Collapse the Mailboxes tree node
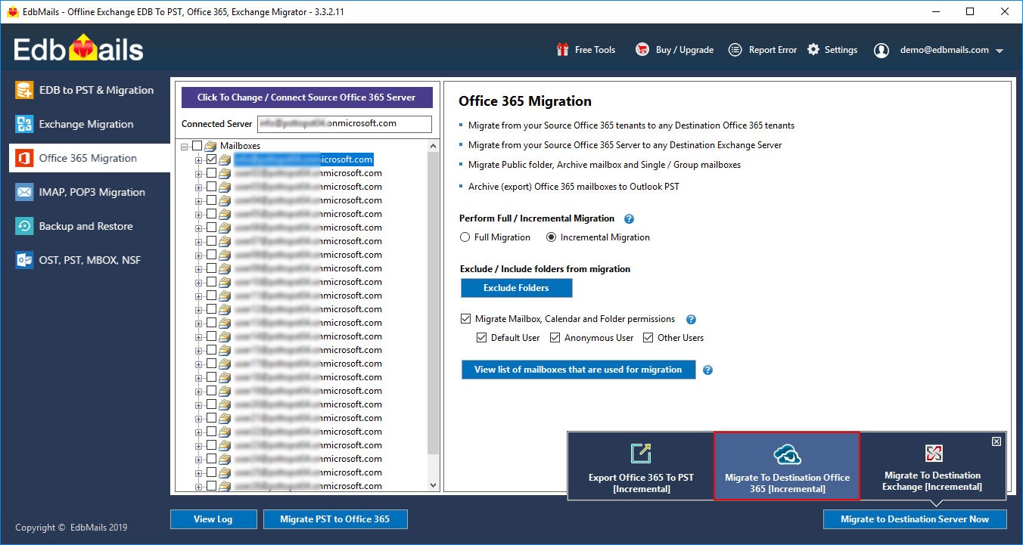The width and height of the screenshot is (1023, 545). click(x=185, y=146)
